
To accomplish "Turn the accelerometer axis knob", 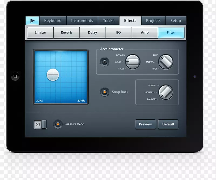I will (133, 62).
